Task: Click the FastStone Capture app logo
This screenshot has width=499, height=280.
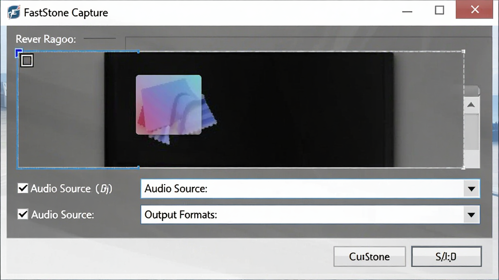Action: [x=14, y=12]
